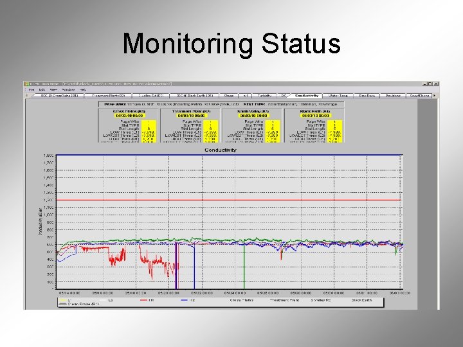Click the Black Earth legend label
The width and height of the screenshot is (463, 347).
pos(361,300)
